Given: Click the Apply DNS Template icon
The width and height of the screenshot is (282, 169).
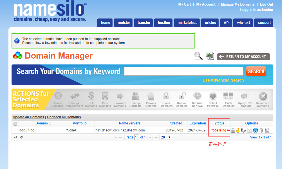Looking at the screenshot, I should 245,96.
